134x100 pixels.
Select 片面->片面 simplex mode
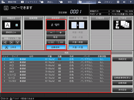[x=78, y=47]
